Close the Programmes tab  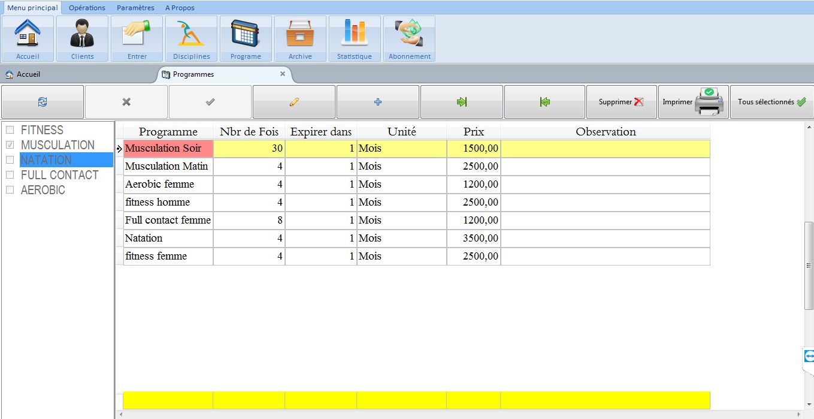click(x=283, y=74)
